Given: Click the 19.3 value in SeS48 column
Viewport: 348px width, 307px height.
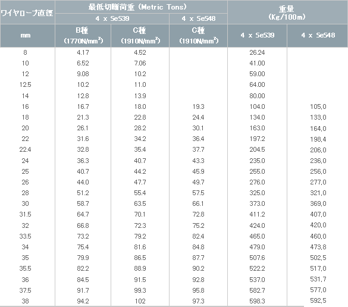Looking at the screenshot, I should point(198,106).
